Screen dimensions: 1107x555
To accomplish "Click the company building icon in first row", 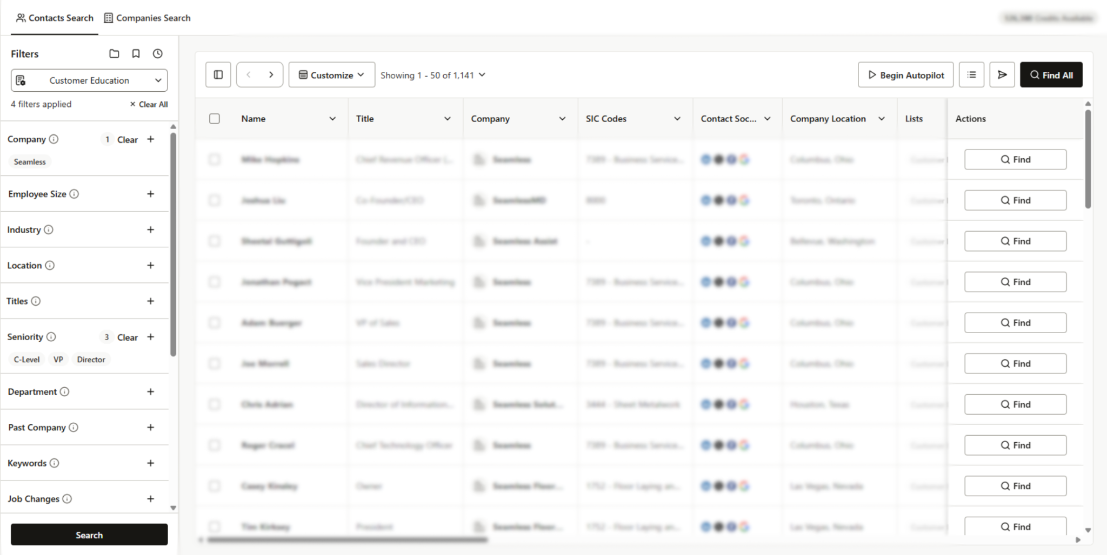I will [x=479, y=159].
